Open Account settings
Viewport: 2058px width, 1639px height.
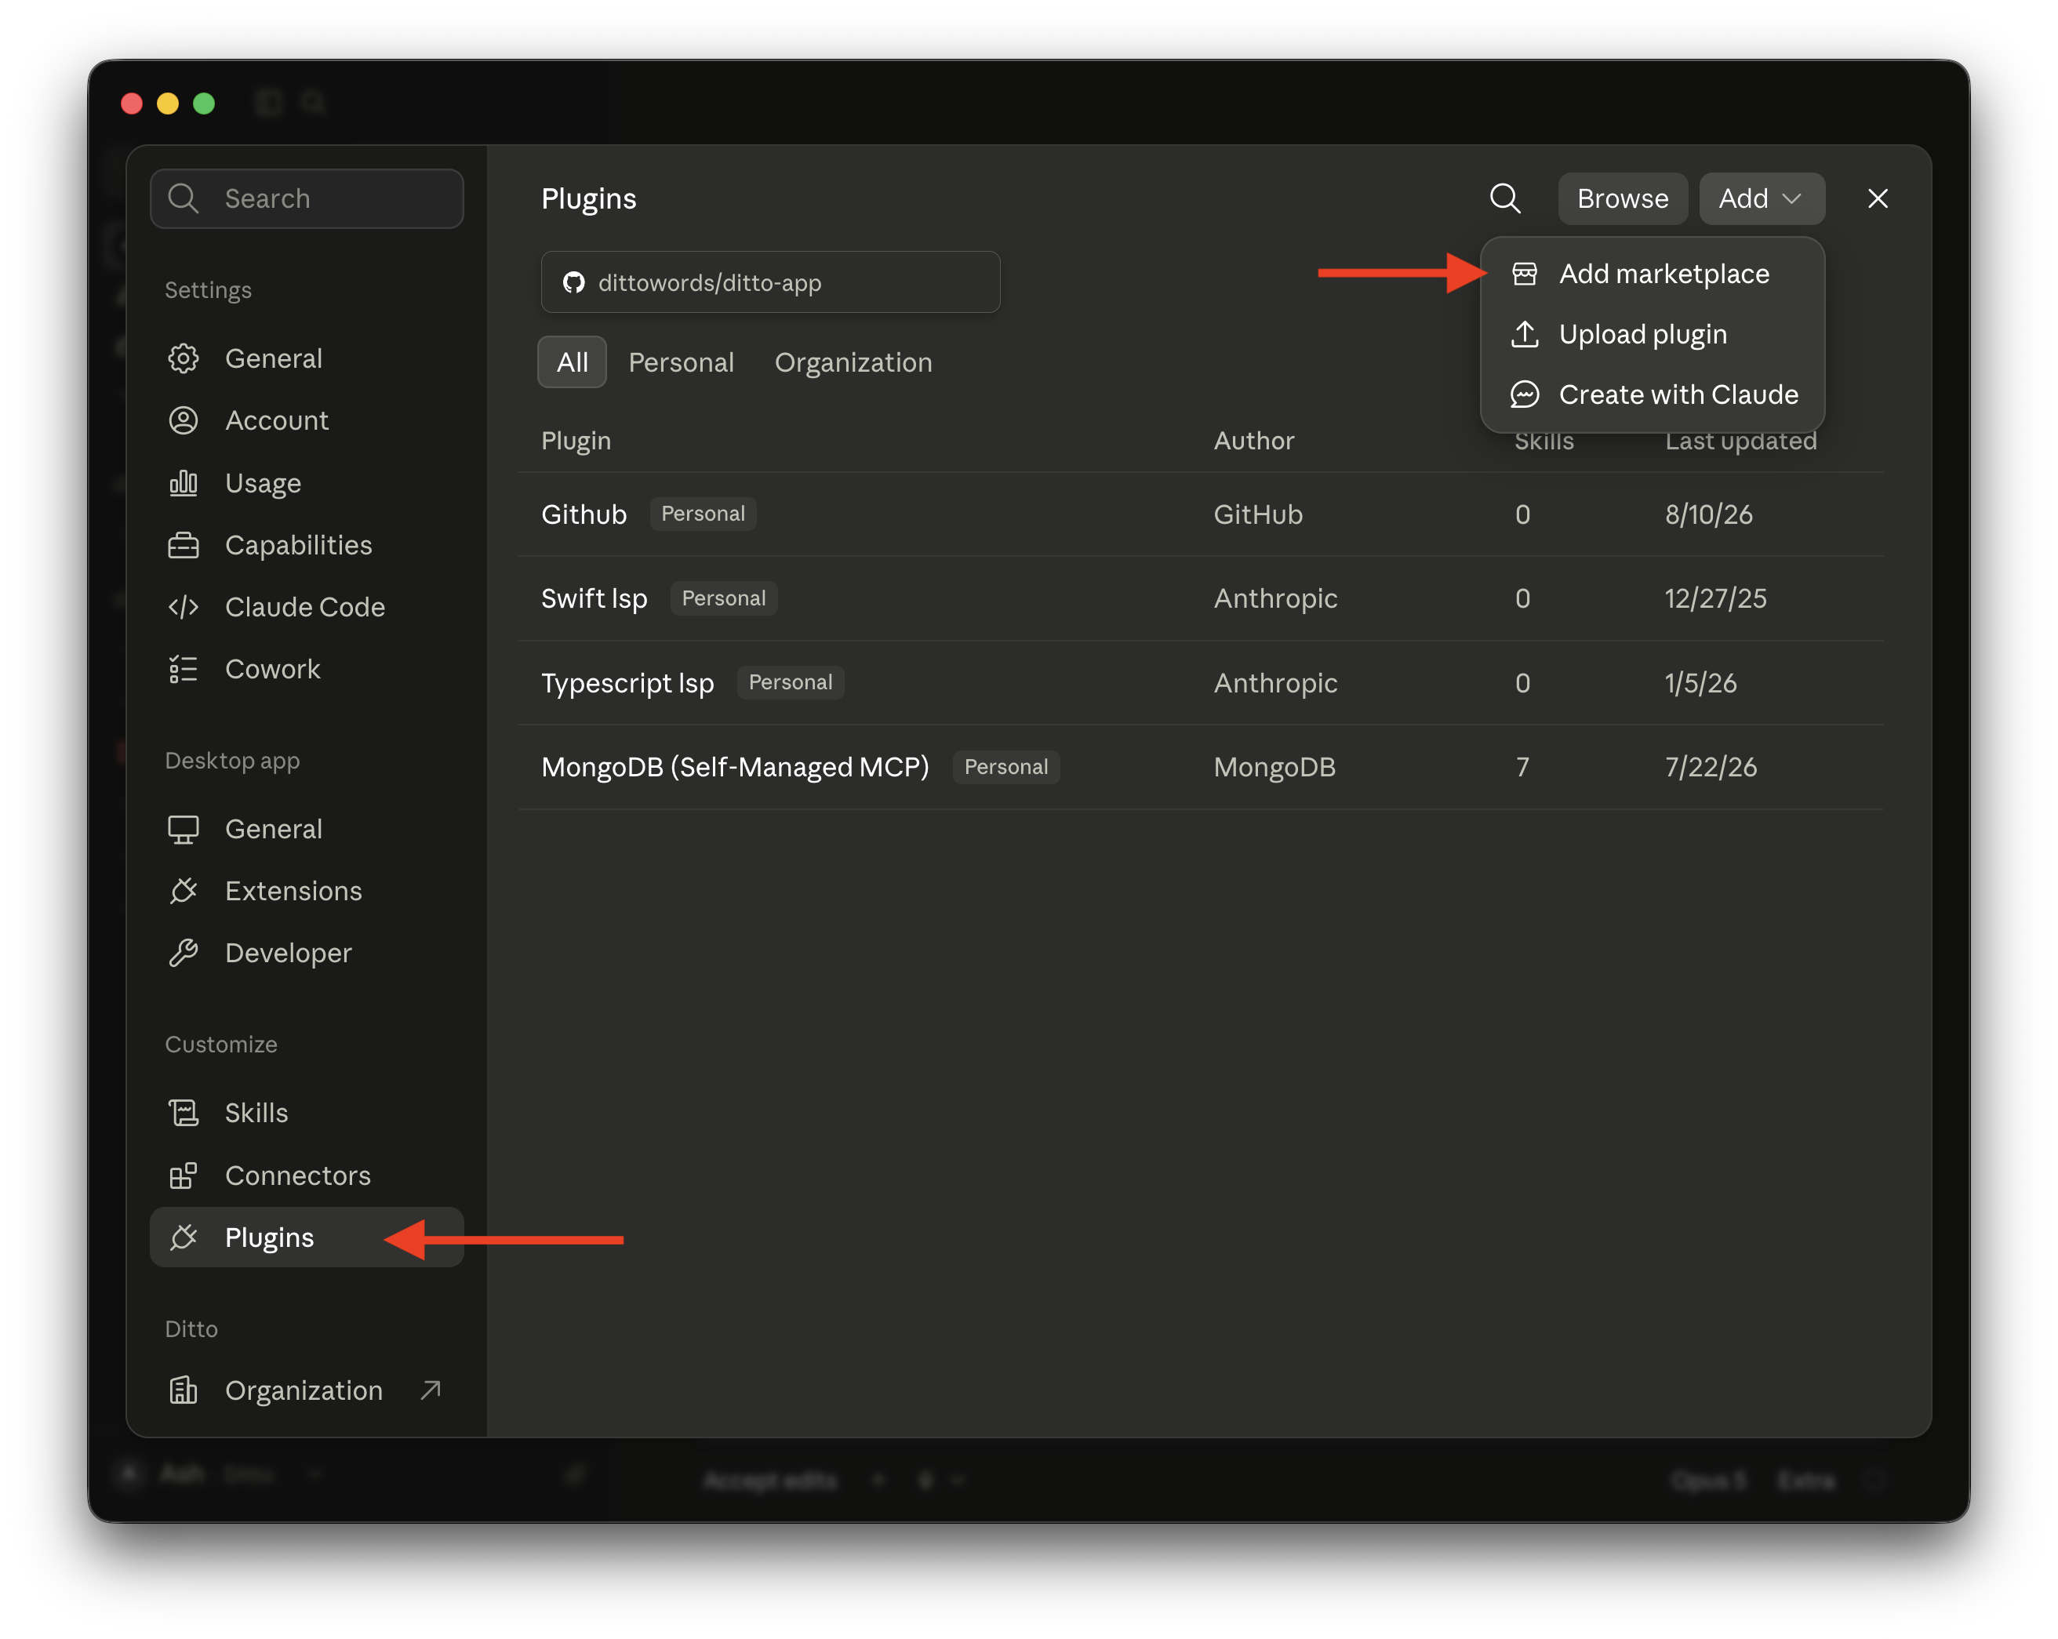tap(307, 421)
